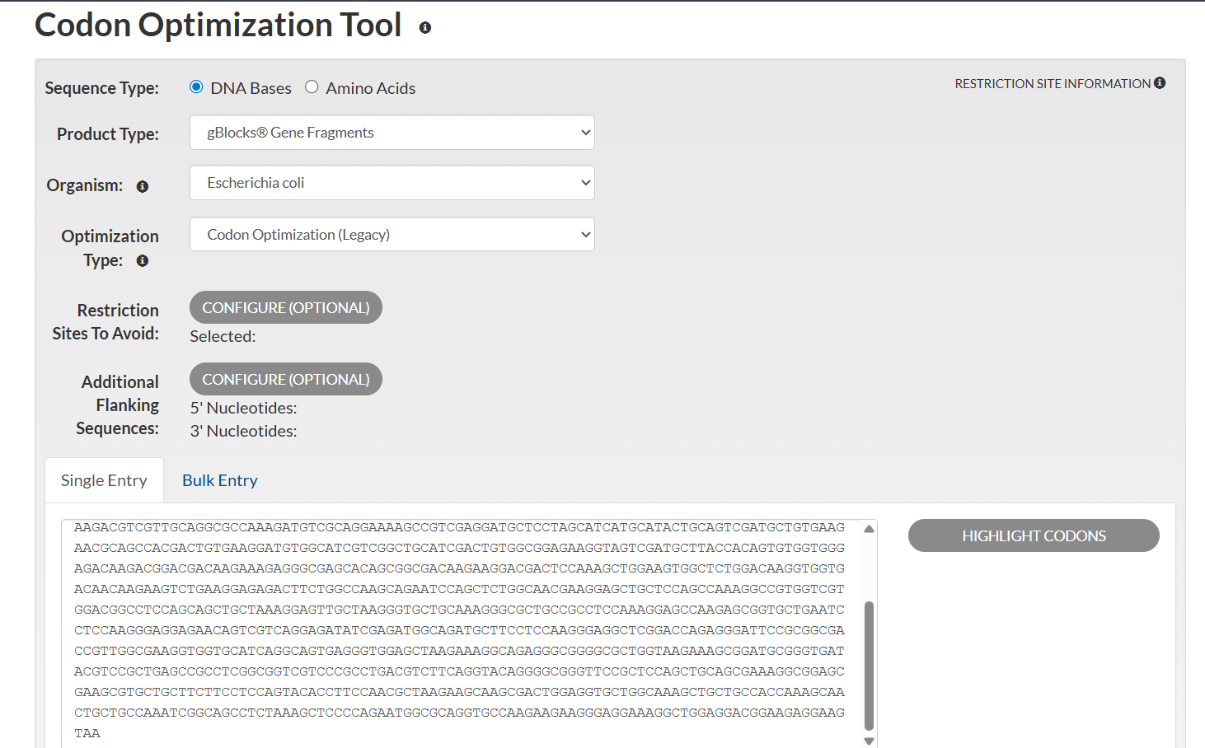The image size is (1205, 748).
Task: Click the Organism info icon
Action: (143, 187)
